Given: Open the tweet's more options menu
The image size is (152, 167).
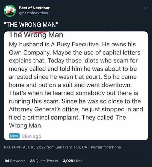Looking at the screenshot, I should pyautogui.click(x=145, y=8).
